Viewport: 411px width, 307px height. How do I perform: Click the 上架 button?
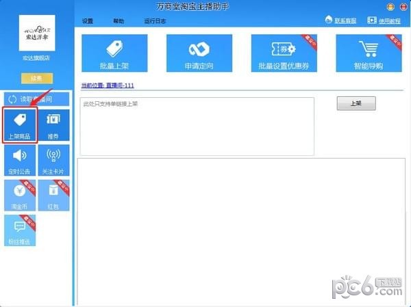(356, 103)
